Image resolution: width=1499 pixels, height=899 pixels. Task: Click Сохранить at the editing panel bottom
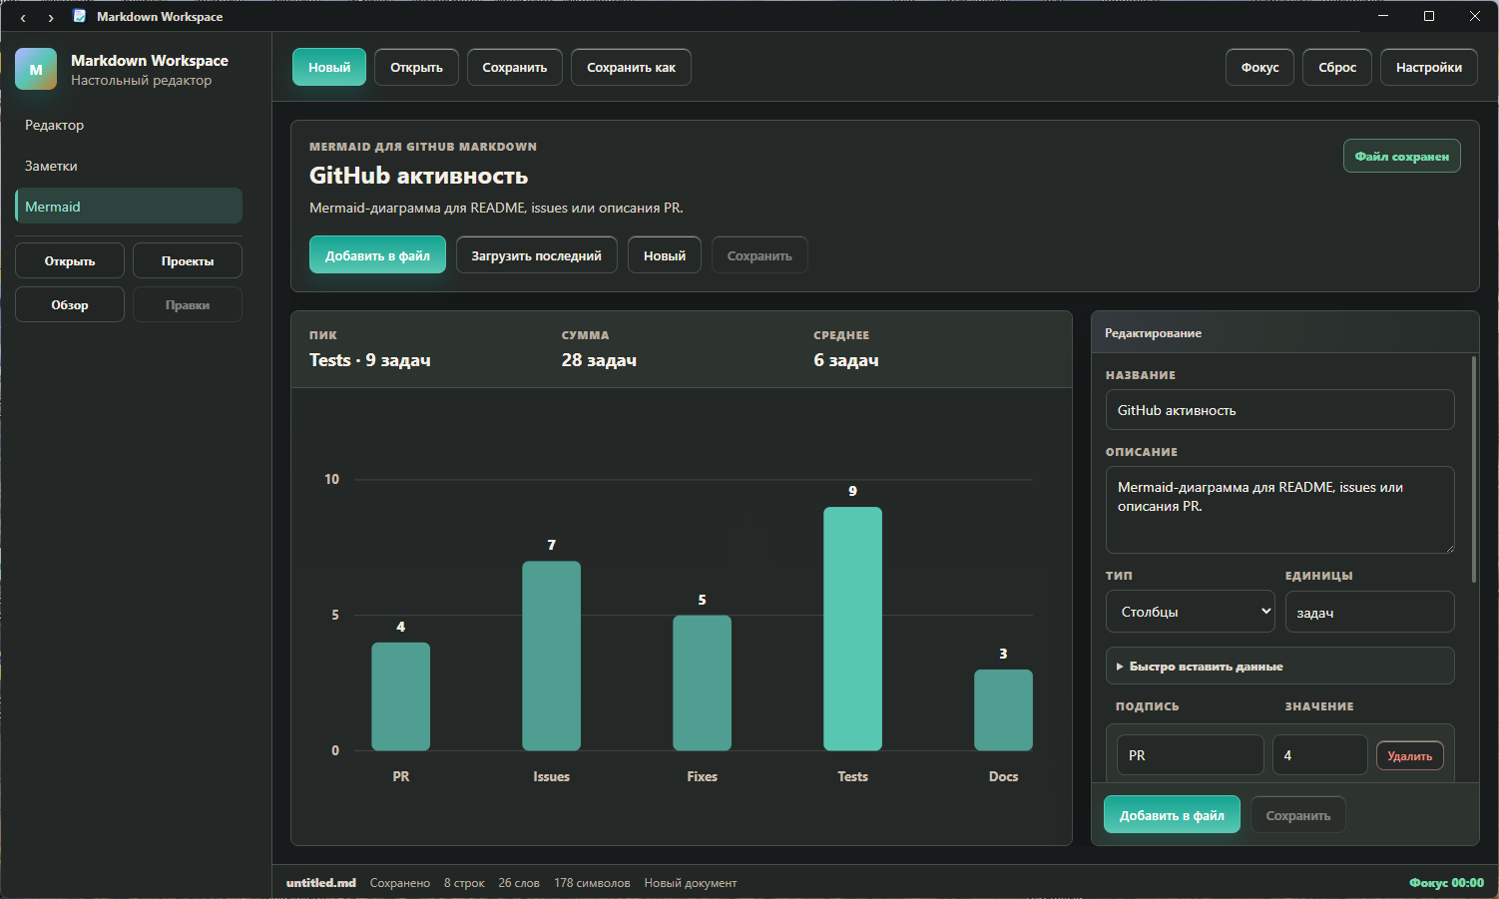click(x=1298, y=814)
